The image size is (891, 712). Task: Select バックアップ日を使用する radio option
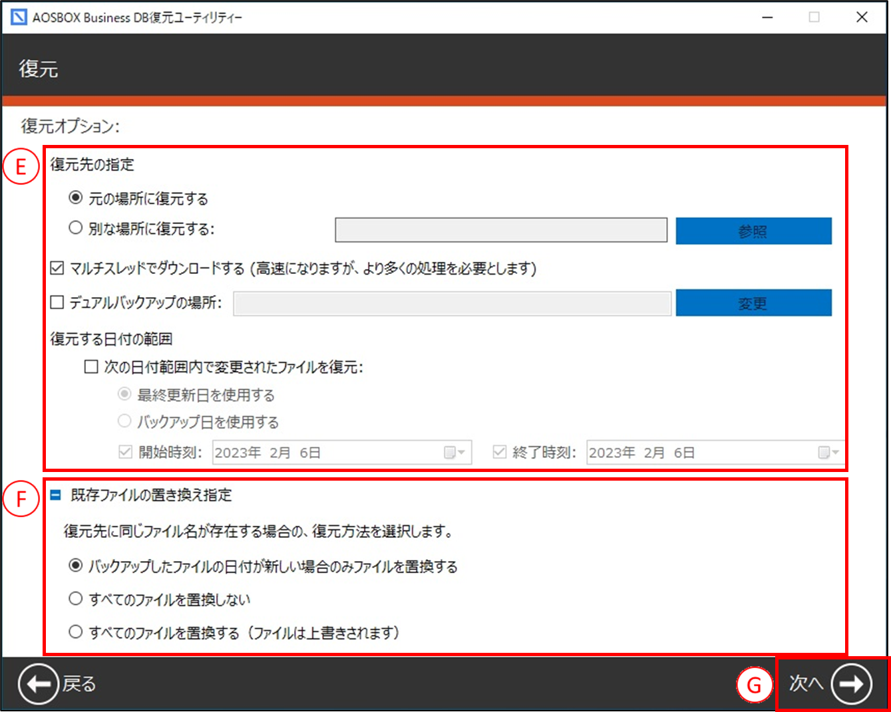point(124,421)
